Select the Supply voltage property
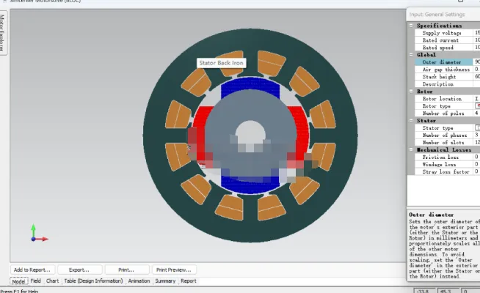 pos(444,33)
